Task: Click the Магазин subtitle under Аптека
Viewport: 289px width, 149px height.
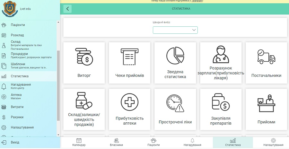Action: click(x=16, y=98)
